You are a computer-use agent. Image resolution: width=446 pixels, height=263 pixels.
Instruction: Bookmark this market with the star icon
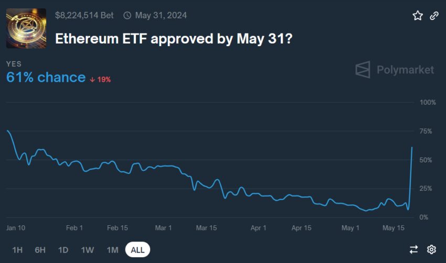pyautogui.click(x=418, y=15)
